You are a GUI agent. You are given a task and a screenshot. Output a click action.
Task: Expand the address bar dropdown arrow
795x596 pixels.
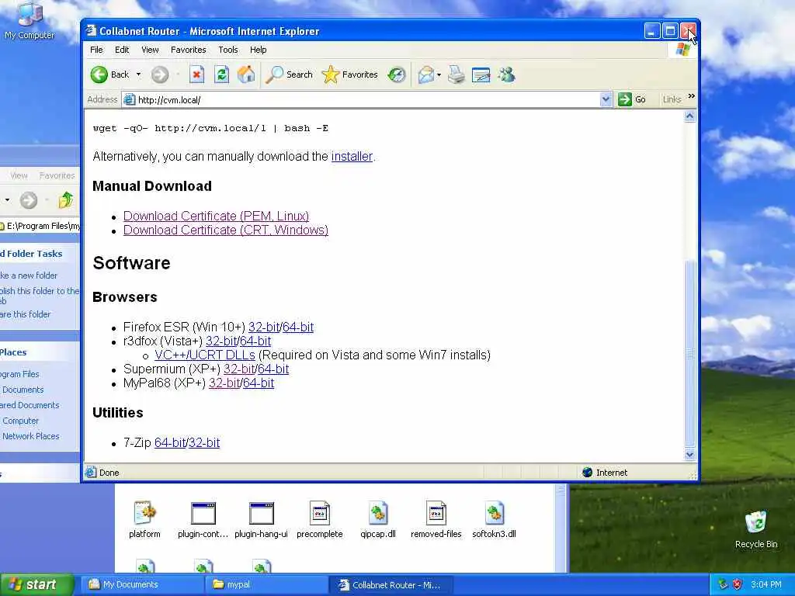[x=606, y=100]
